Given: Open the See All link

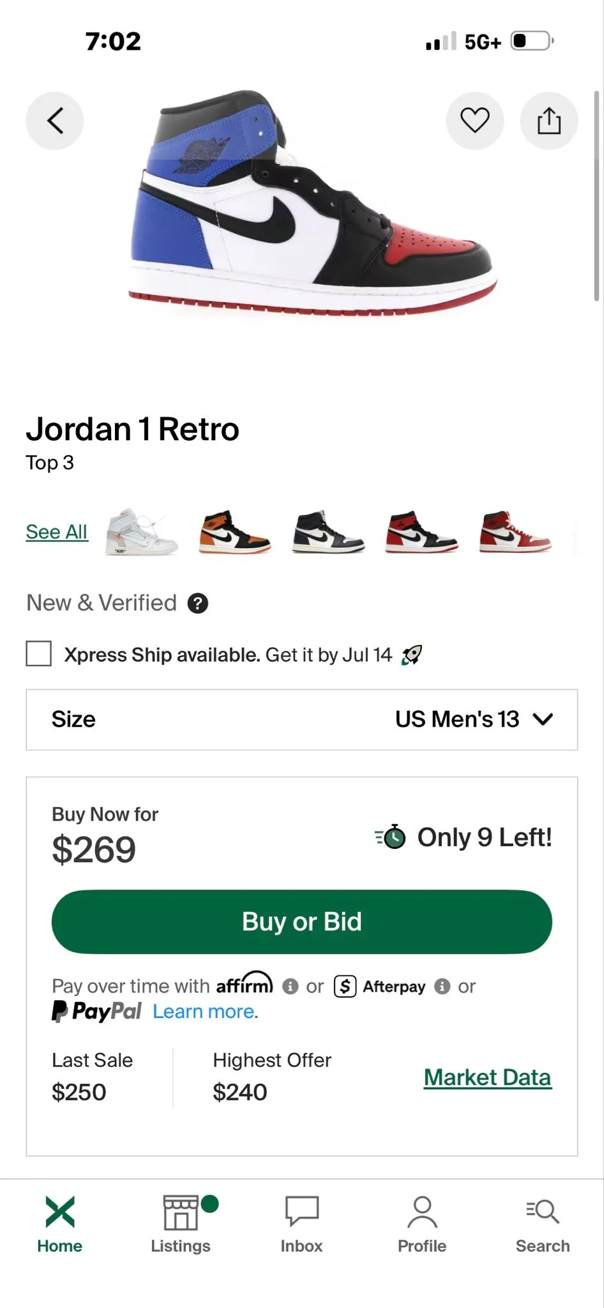Looking at the screenshot, I should (57, 531).
